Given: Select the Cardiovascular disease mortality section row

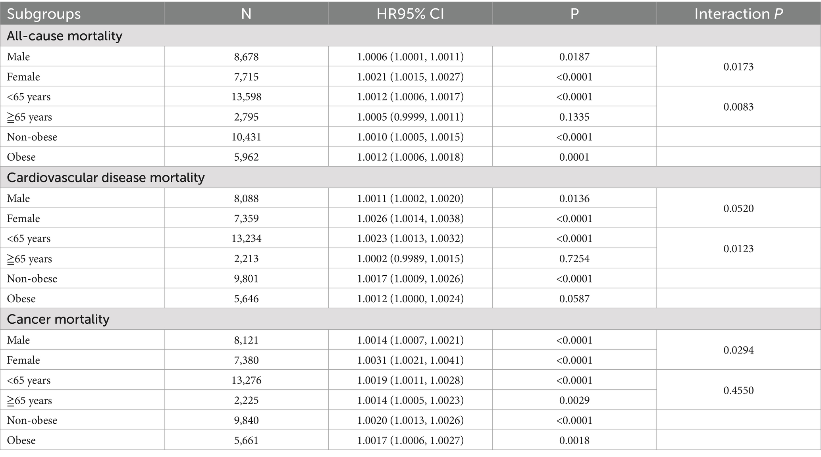Looking at the screenshot, I should 106,177.
